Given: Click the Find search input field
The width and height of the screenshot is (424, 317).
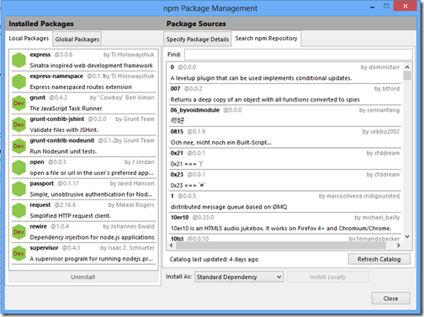Looking at the screenshot, I should 299,55.
